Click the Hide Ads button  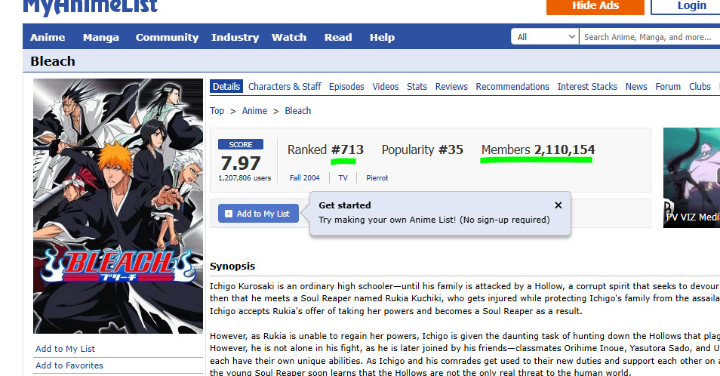tap(595, 7)
